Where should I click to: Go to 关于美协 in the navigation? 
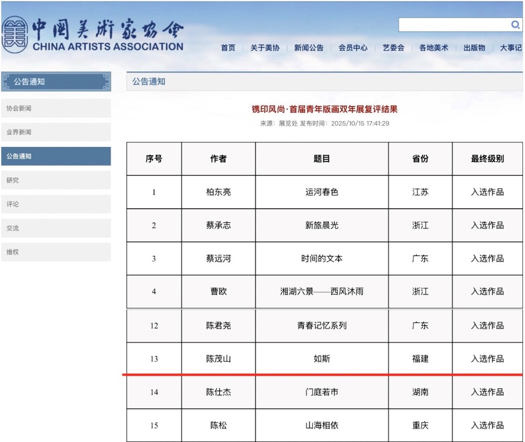265,48
